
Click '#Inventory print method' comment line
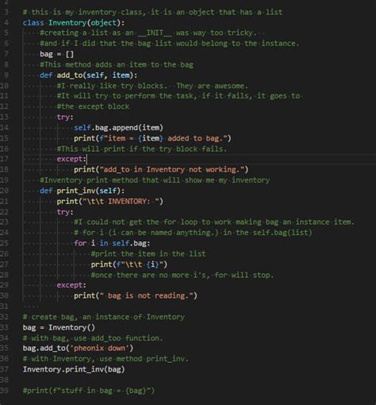click(155, 180)
